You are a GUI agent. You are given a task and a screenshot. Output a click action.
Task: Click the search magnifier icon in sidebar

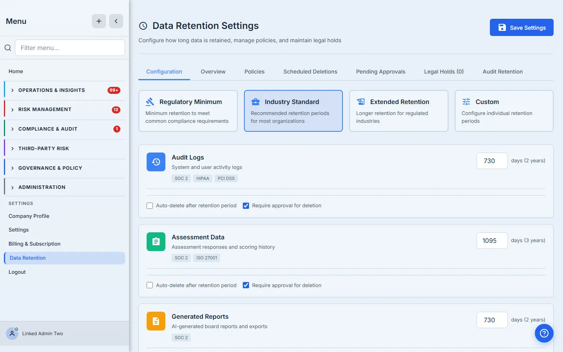[x=8, y=48]
